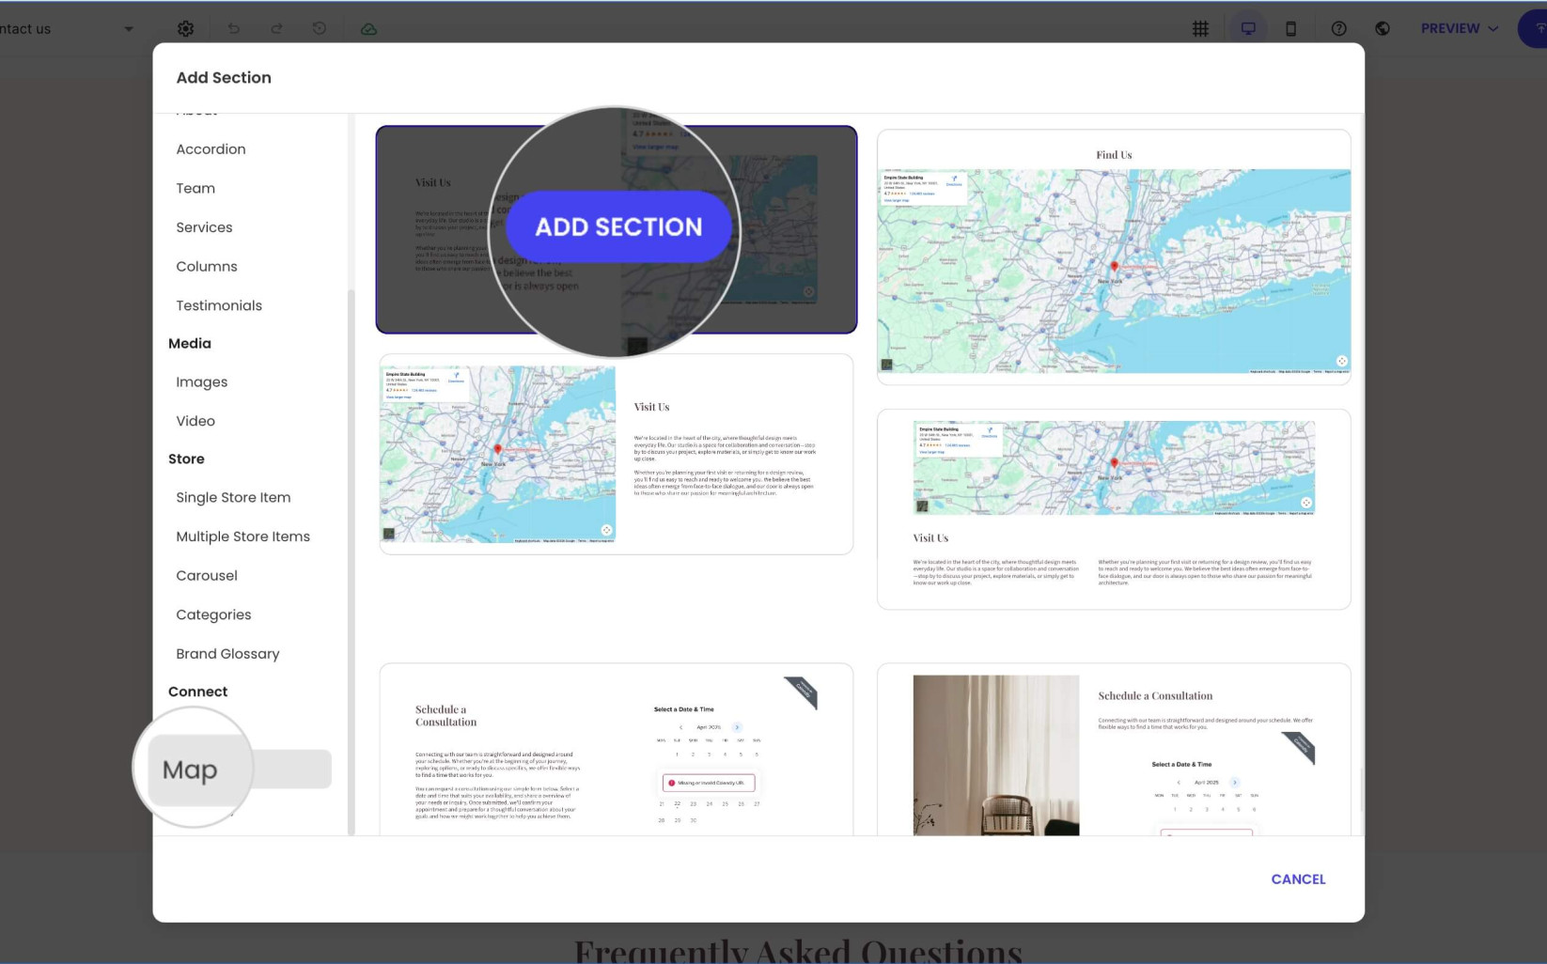
Task: Switch to desktop view icon
Action: pos(1248,29)
